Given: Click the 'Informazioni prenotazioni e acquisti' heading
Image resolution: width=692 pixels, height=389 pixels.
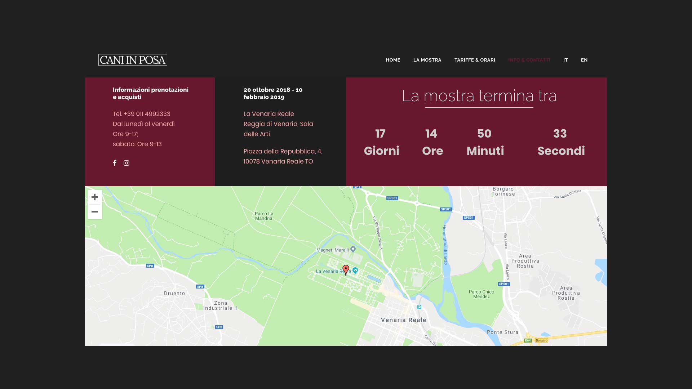Looking at the screenshot, I should point(151,93).
